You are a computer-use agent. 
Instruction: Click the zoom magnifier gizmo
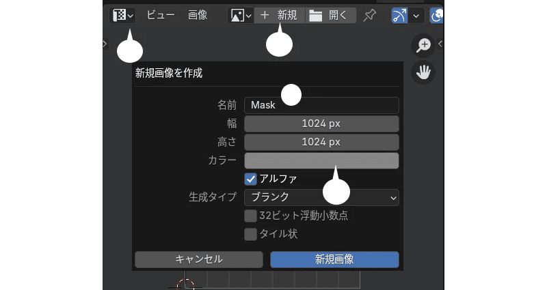[423, 46]
